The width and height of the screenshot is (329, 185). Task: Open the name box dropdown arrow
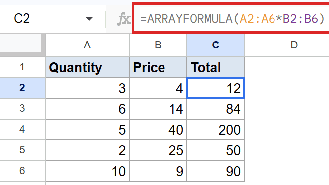[x=89, y=19]
